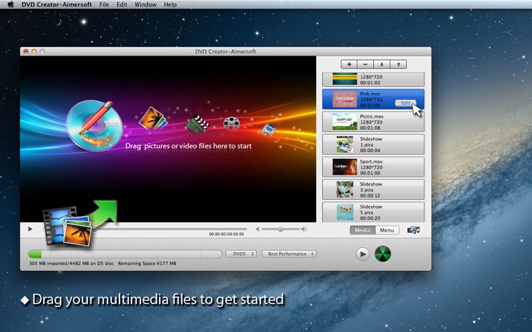The height and width of the screenshot is (332, 532).
Task: Click the film strip icon in preview
Action: 269,129
